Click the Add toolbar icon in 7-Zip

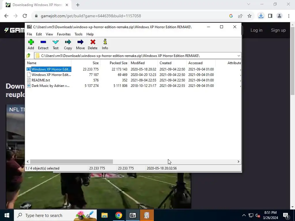point(31,42)
